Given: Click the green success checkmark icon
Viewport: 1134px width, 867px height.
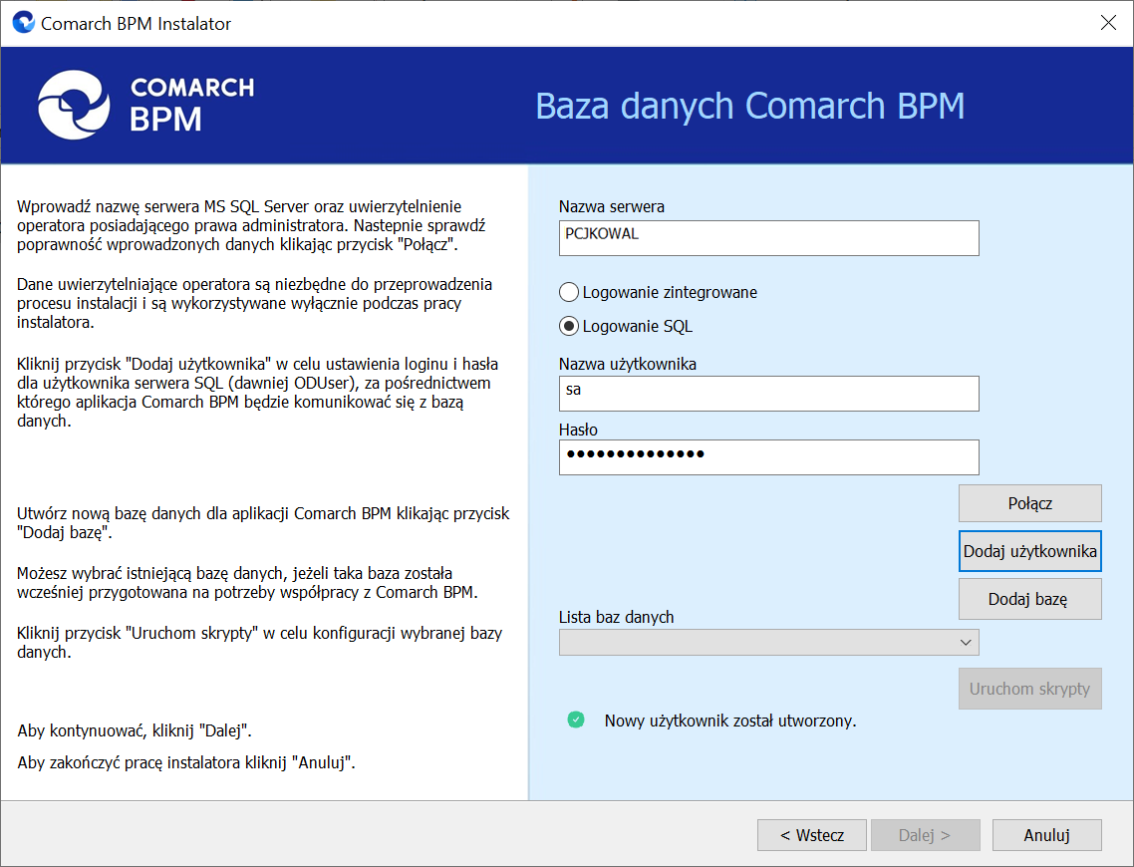Looking at the screenshot, I should [576, 720].
